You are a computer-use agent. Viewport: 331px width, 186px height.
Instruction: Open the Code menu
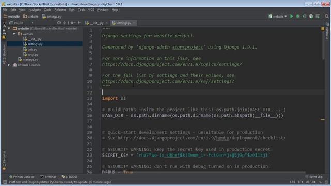(x=48, y=10)
